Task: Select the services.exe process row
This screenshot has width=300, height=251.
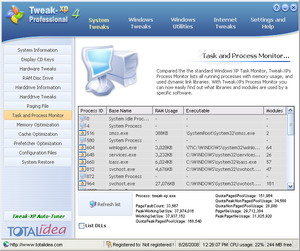Action: 183,155
